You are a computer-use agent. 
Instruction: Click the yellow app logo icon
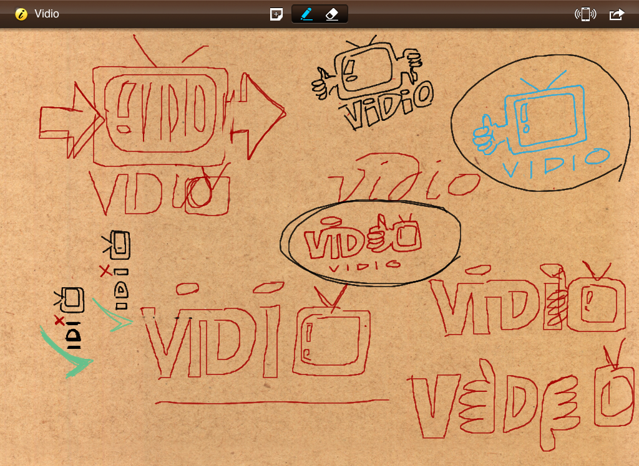click(21, 14)
